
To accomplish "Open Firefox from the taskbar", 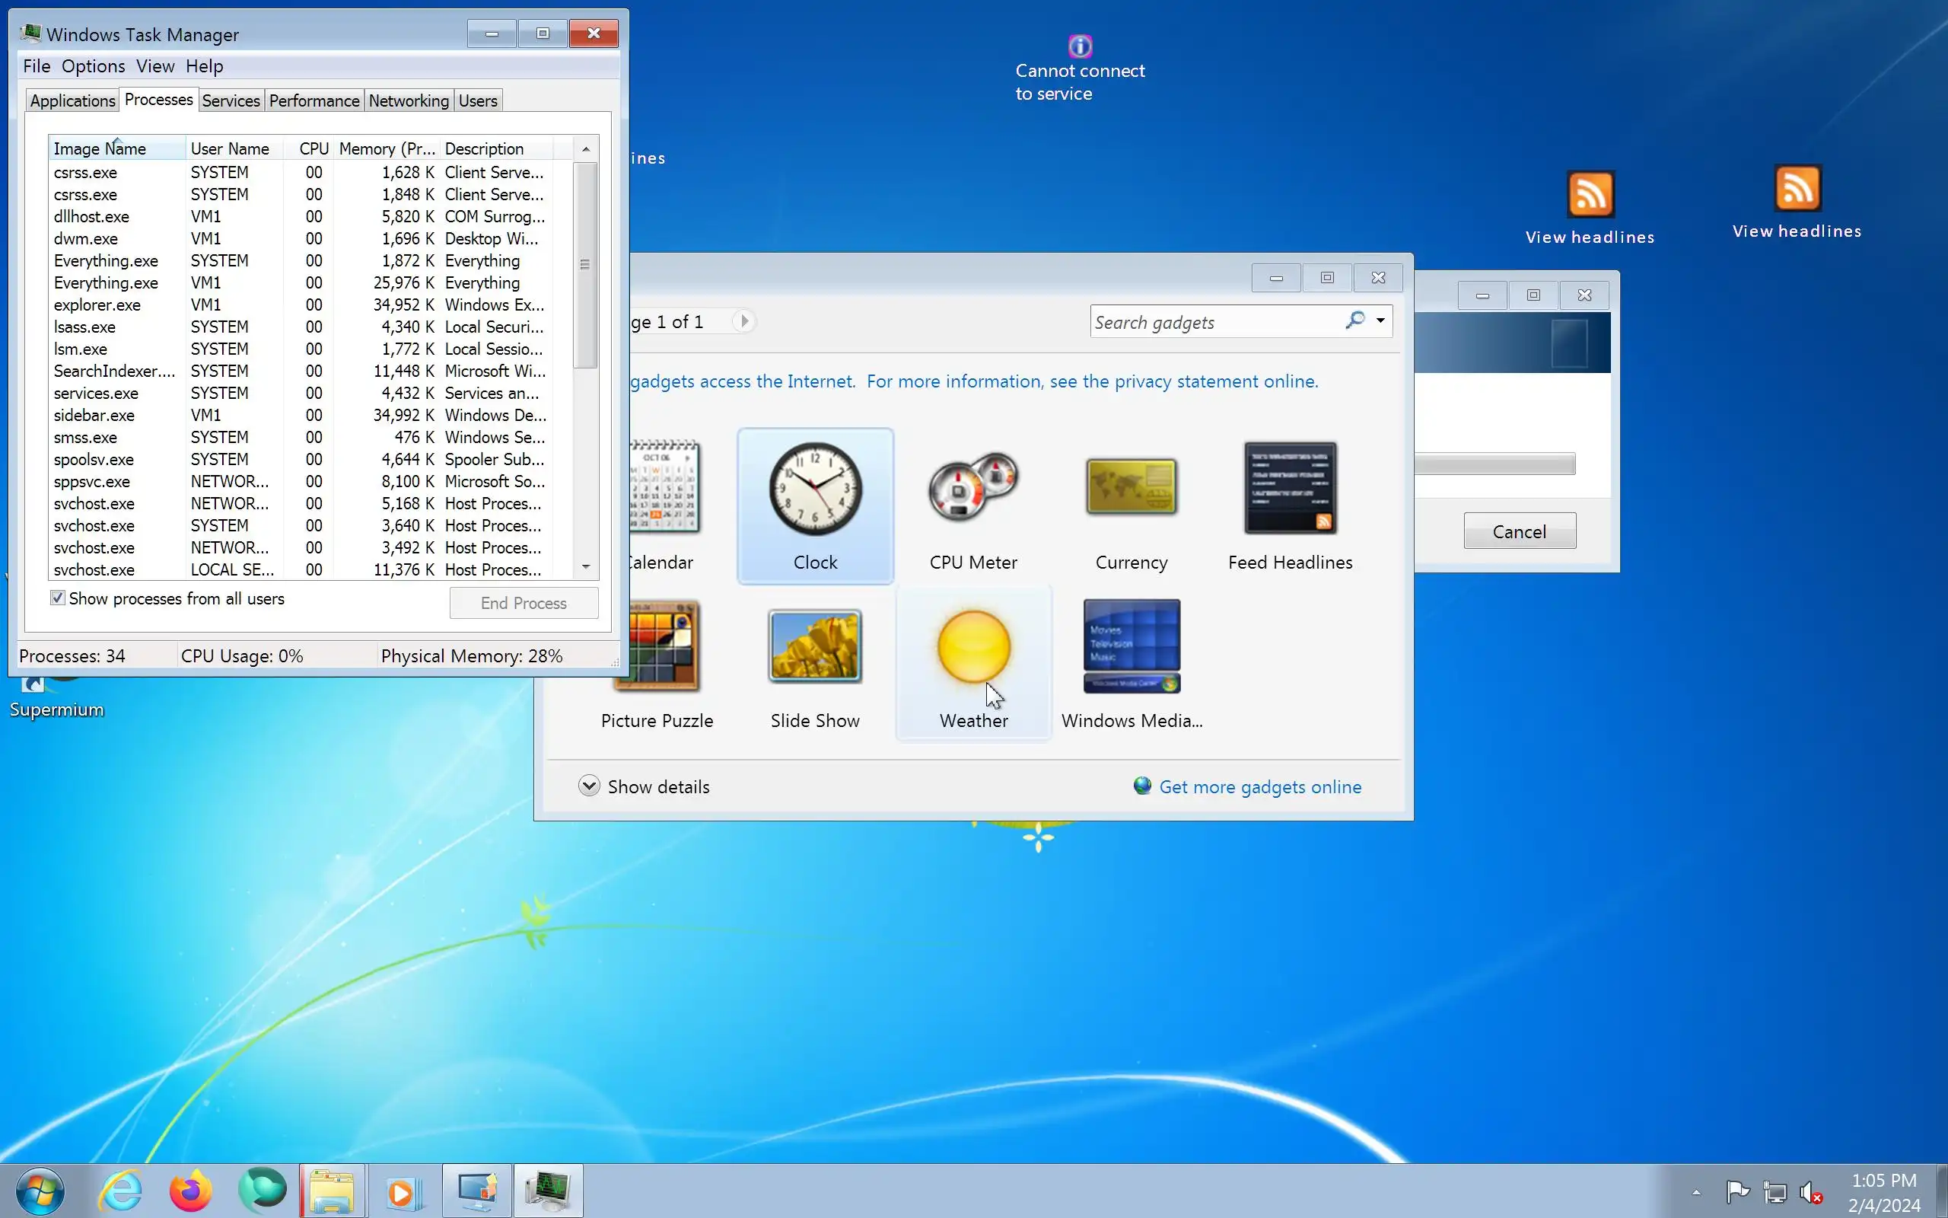I will tap(191, 1191).
